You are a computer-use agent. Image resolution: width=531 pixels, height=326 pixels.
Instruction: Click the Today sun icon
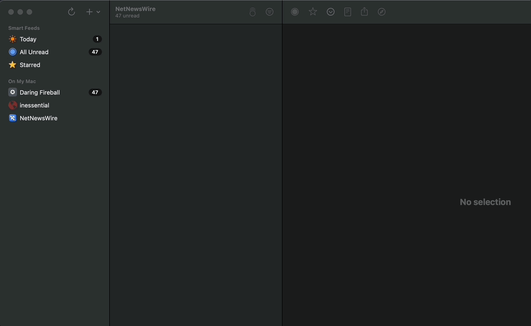[12, 39]
